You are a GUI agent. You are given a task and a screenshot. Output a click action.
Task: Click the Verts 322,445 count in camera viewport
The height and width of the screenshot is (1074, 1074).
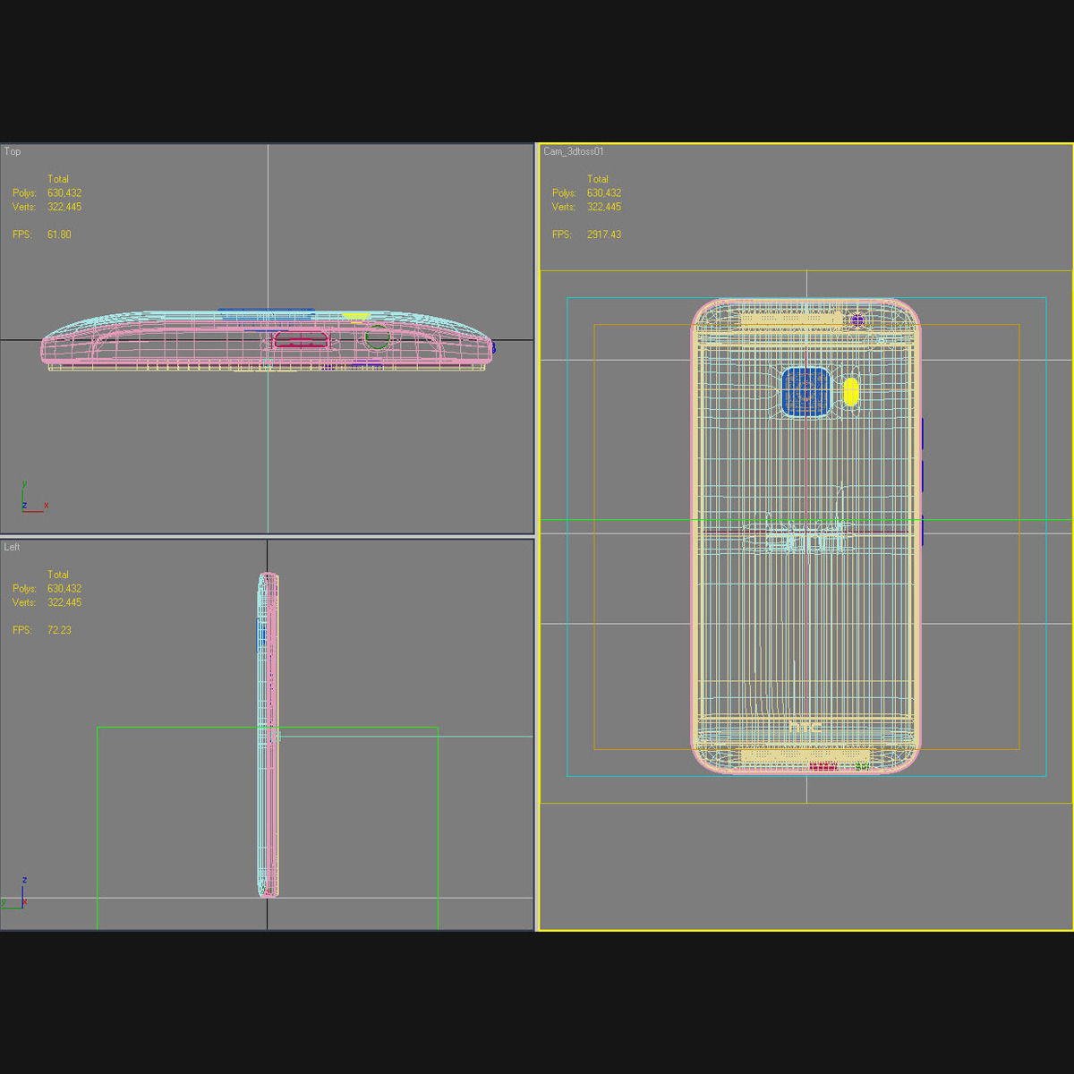coord(604,207)
